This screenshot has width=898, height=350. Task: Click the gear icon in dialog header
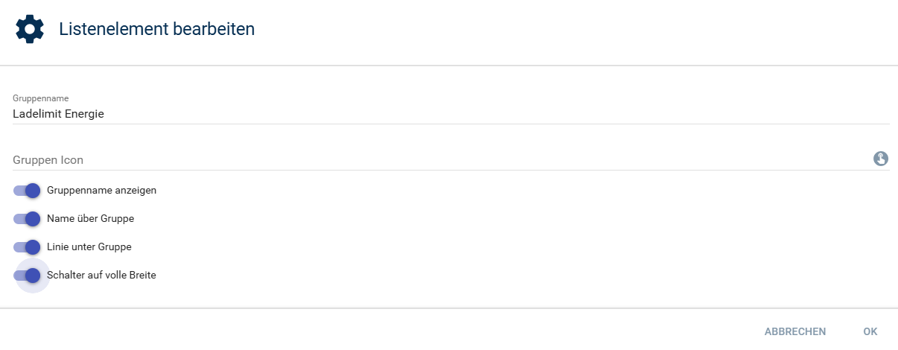pos(30,30)
